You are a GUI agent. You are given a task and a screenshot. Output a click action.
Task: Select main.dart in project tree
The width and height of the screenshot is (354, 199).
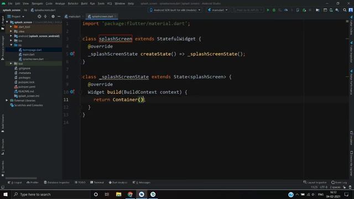[28, 54]
